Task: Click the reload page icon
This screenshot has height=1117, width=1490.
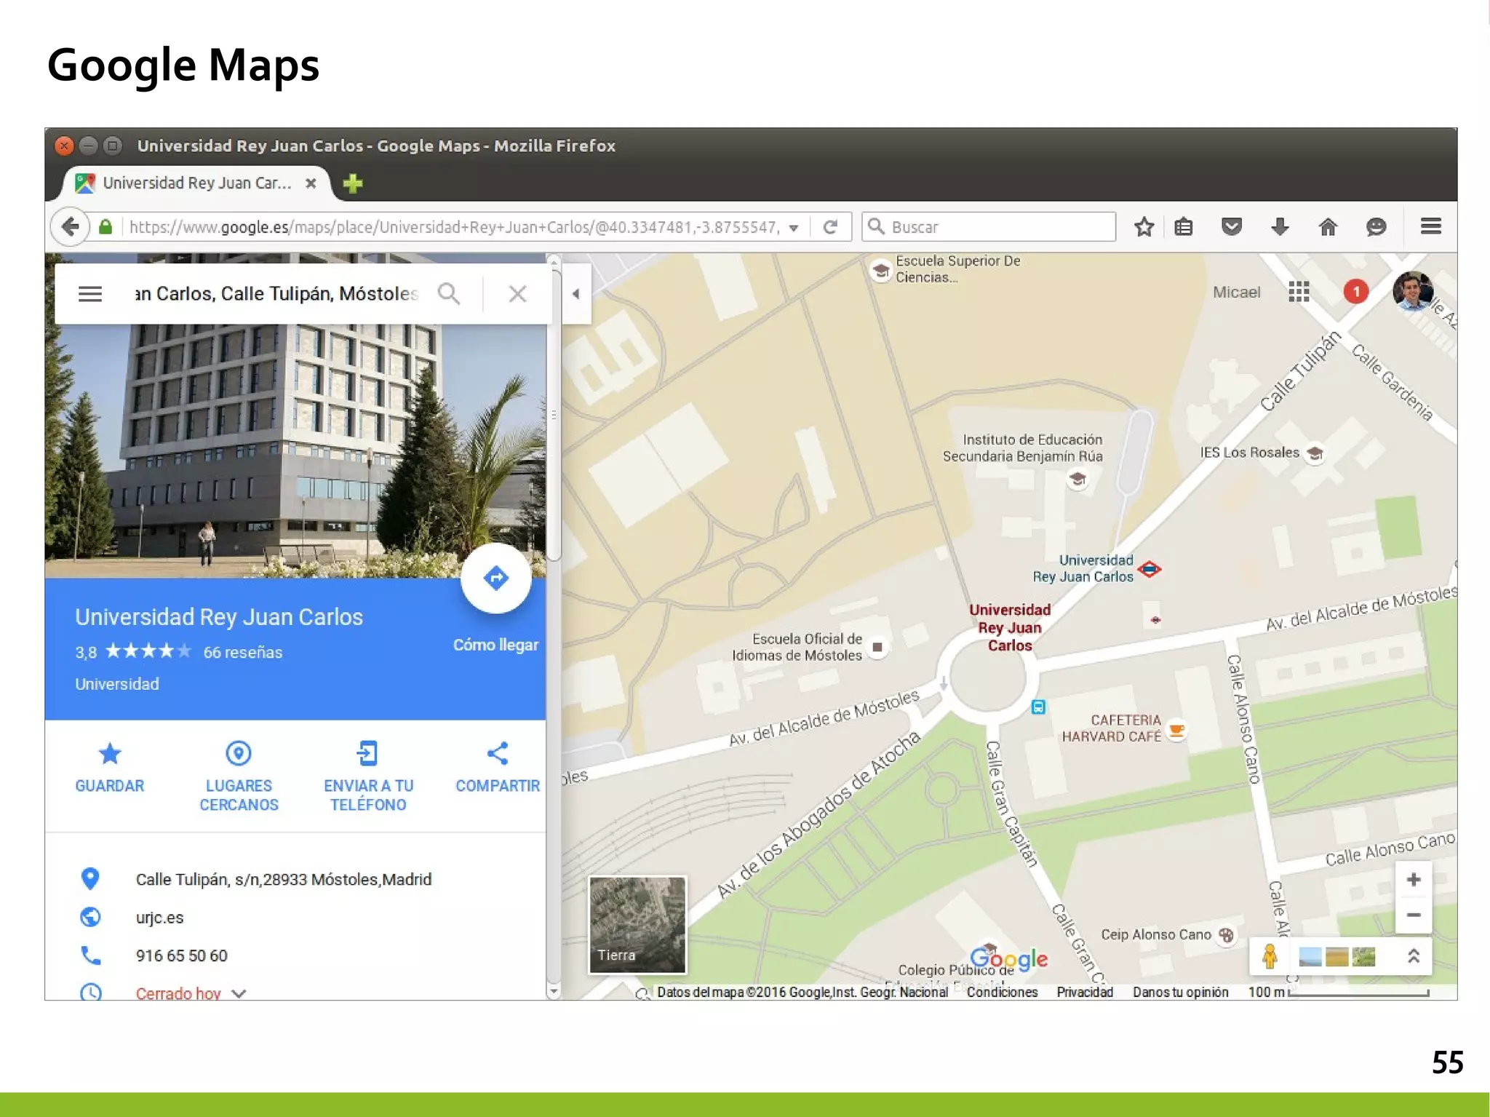Action: [830, 227]
